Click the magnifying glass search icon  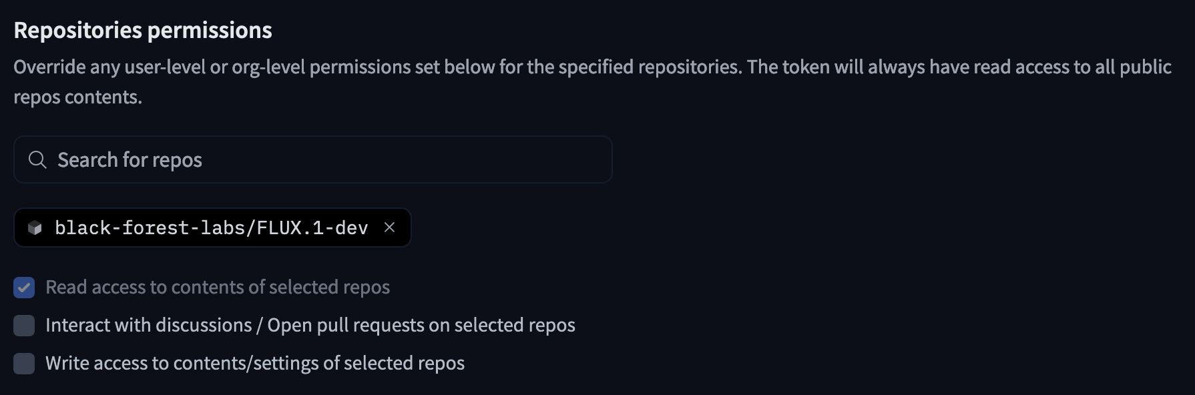coord(37,160)
